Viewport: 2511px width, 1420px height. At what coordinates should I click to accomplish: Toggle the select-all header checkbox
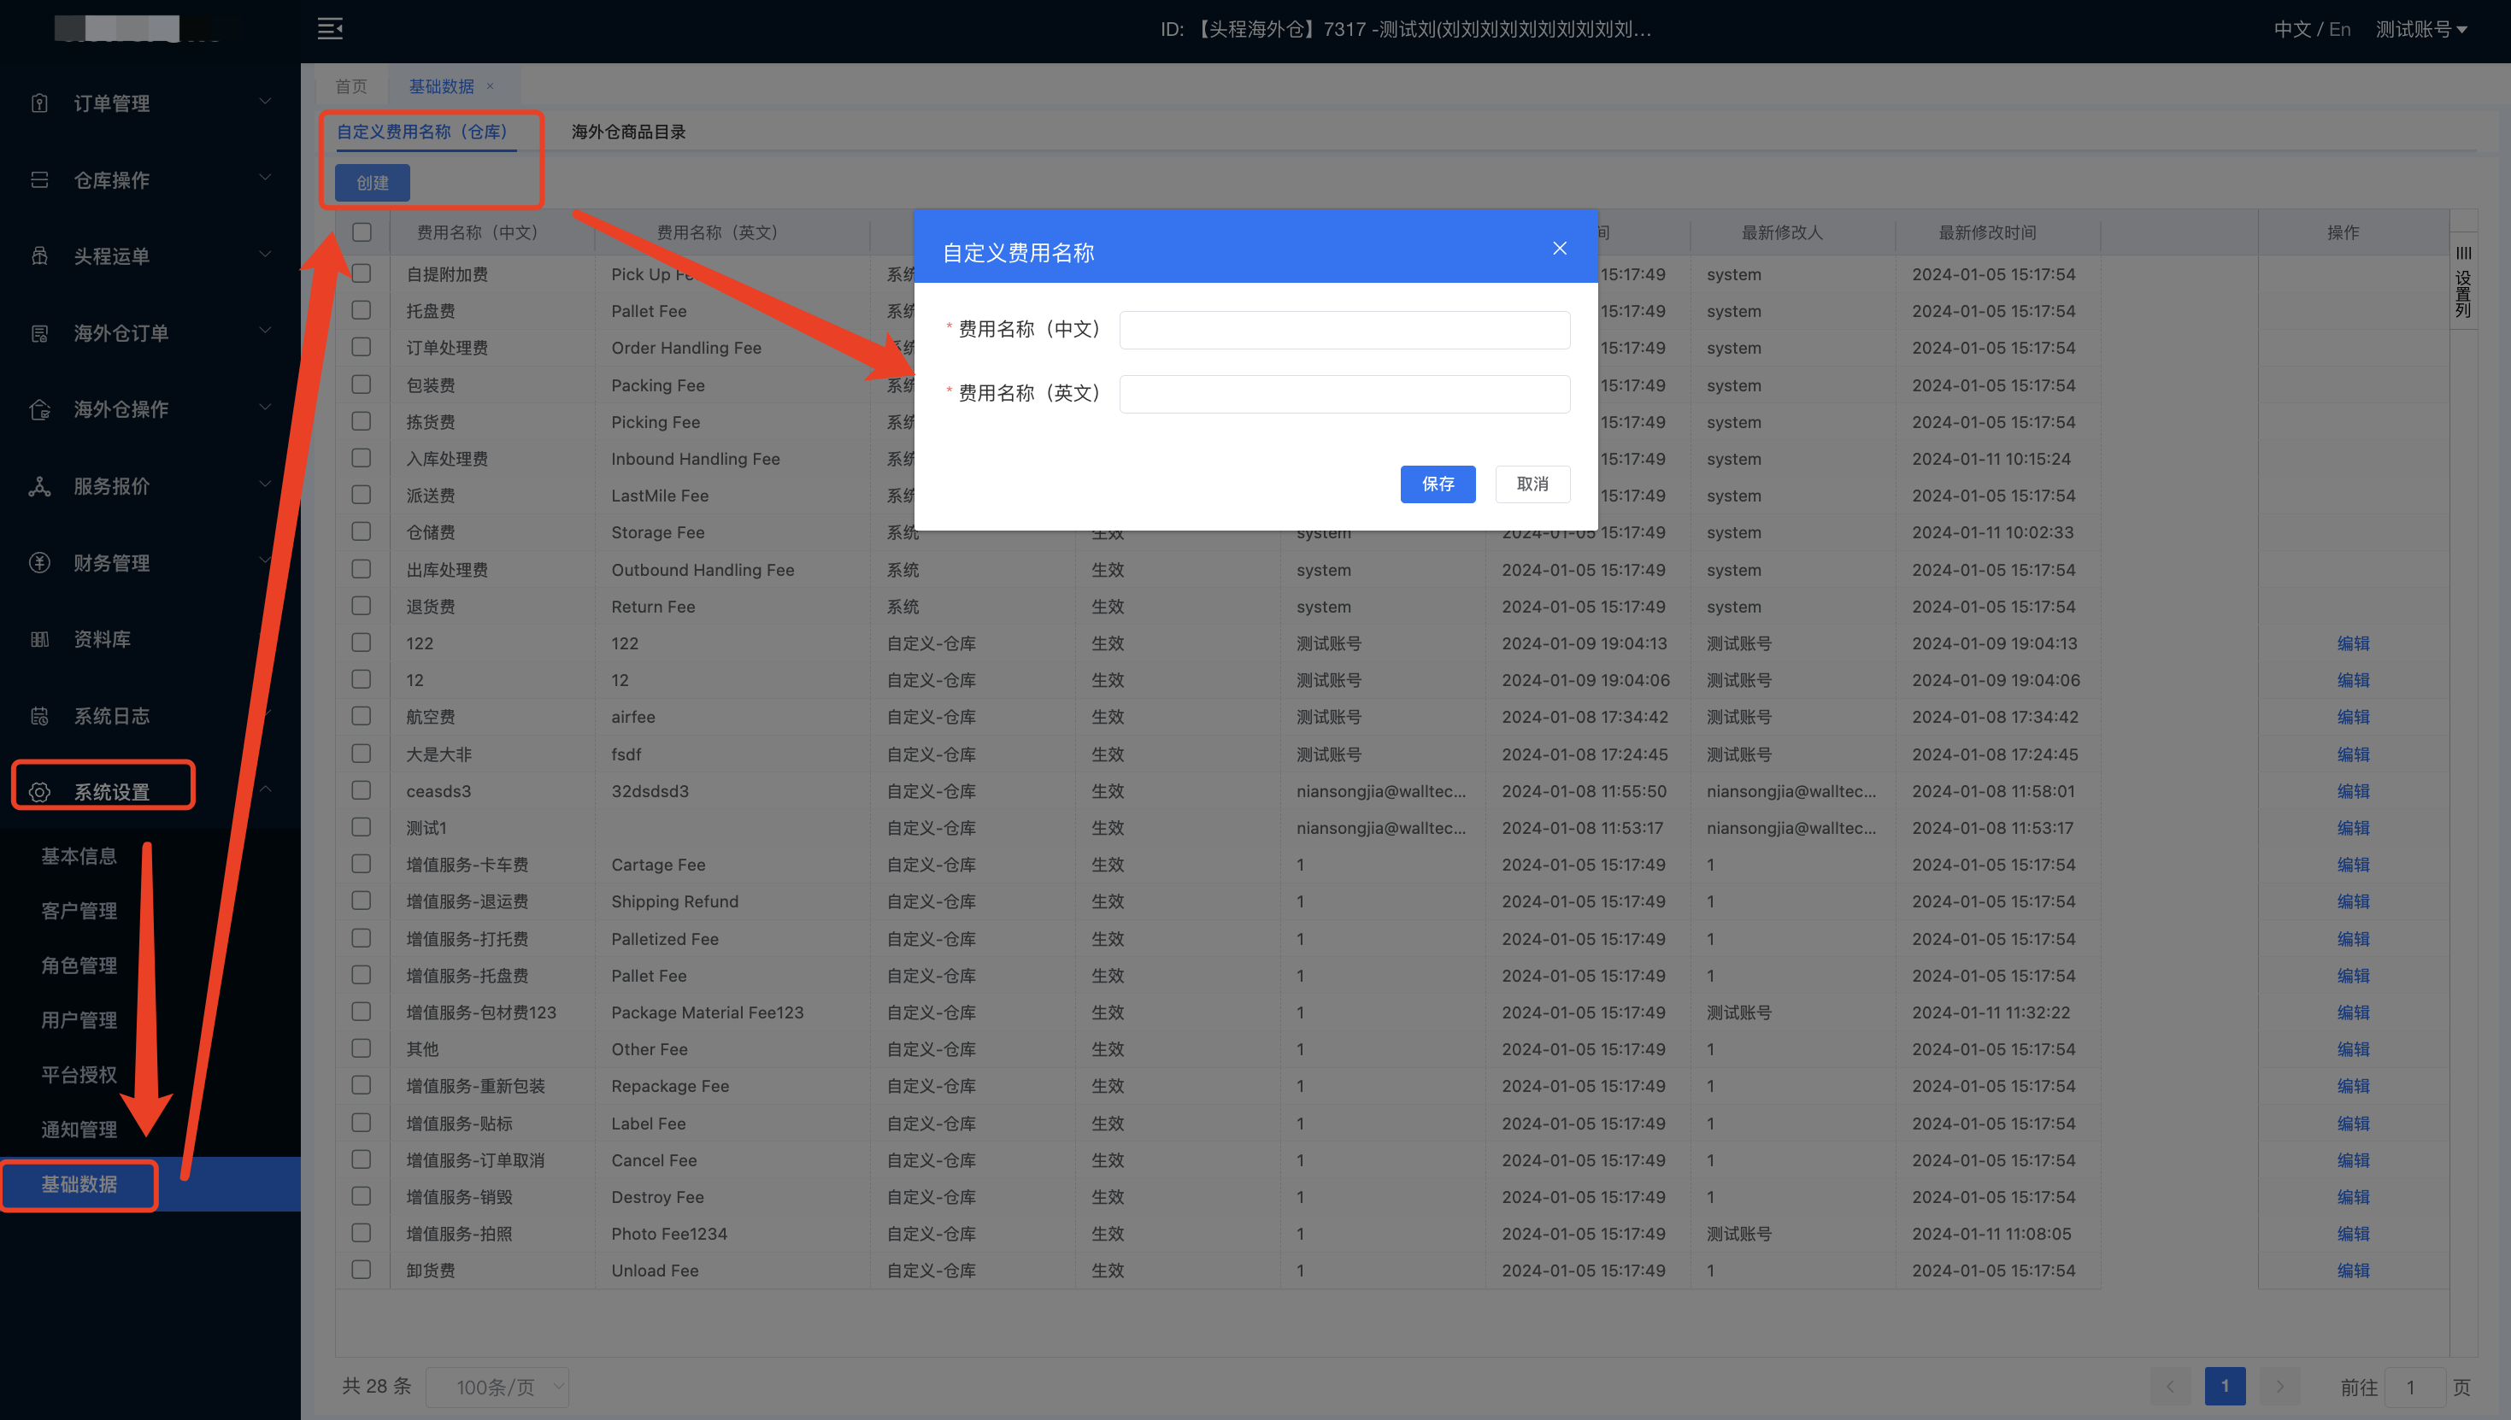click(362, 232)
